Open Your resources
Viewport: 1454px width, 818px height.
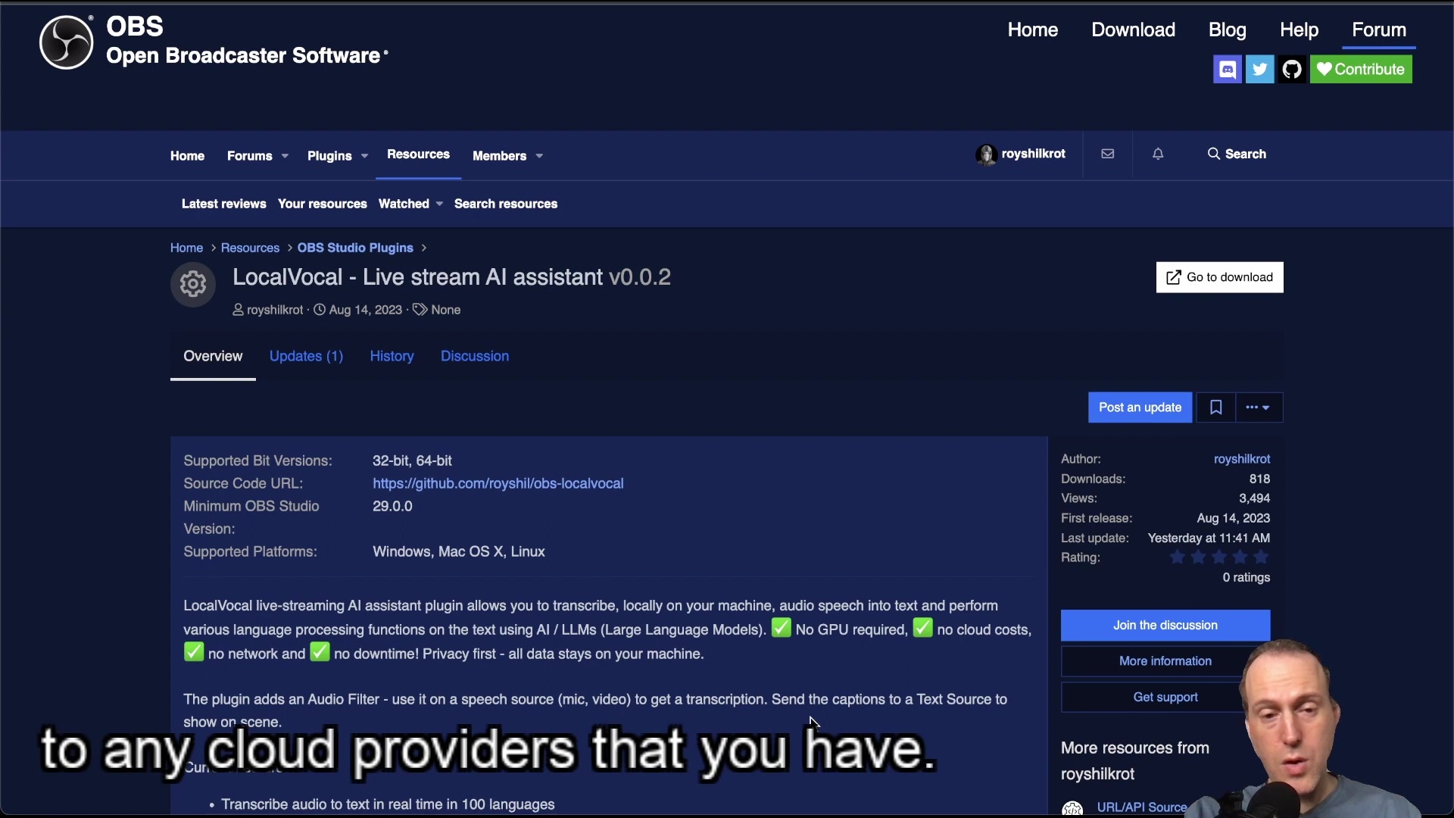[x=322, y=204]
